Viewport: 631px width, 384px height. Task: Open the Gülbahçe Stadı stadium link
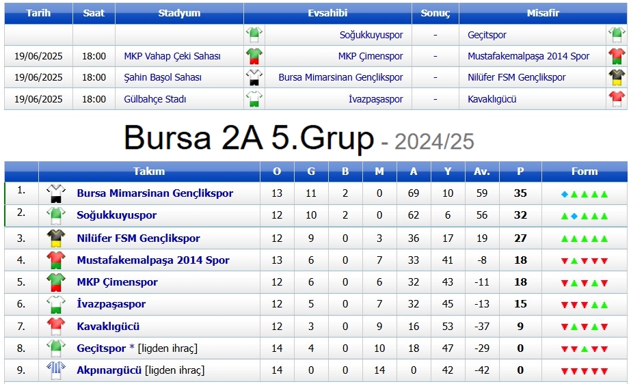tap(155, 99)
